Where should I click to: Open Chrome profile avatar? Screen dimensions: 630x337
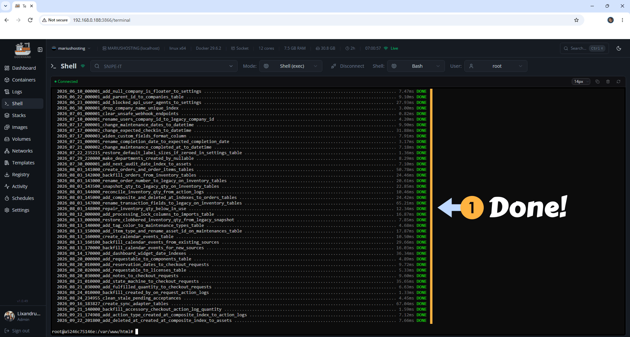pyautogui.click(x=611, y=20)
